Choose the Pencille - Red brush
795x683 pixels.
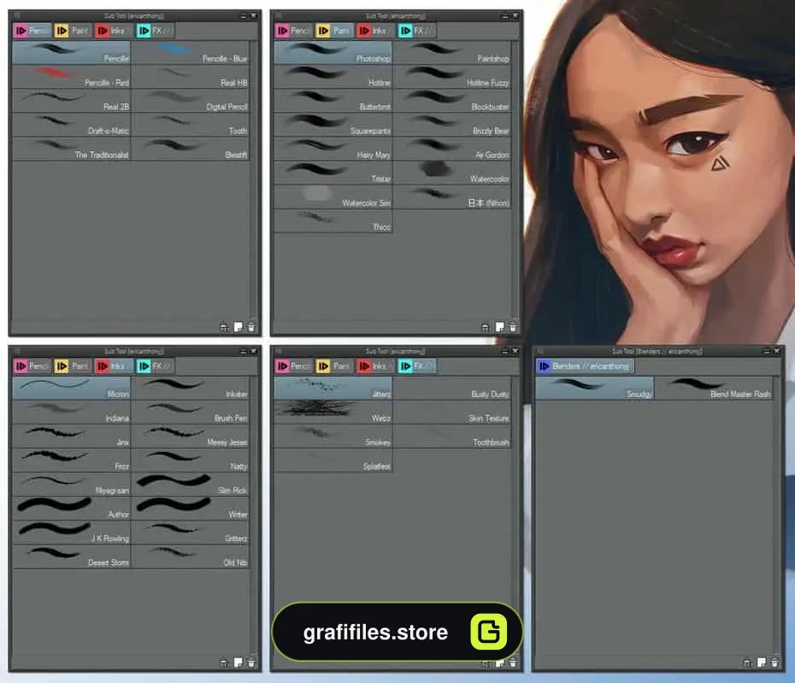point(72,77)
